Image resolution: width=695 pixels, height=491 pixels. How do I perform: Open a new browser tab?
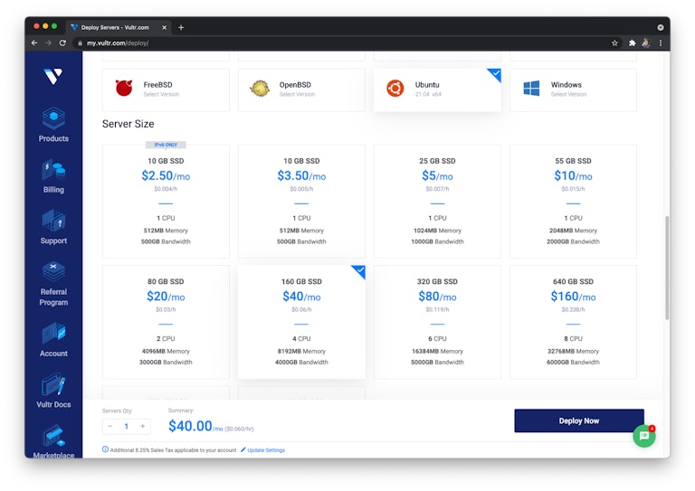tap(181, 27)
